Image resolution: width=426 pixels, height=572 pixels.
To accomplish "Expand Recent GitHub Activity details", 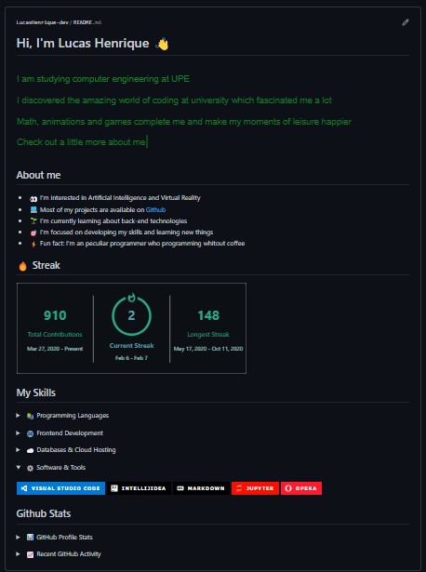I will pyautogui.click(x=59, y=553).
